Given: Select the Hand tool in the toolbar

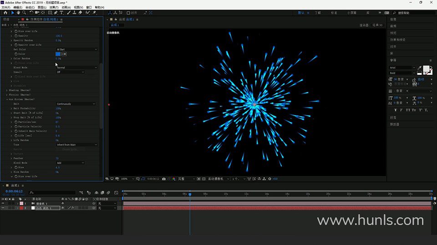Looking at the screenshot, I should point(18,13).
